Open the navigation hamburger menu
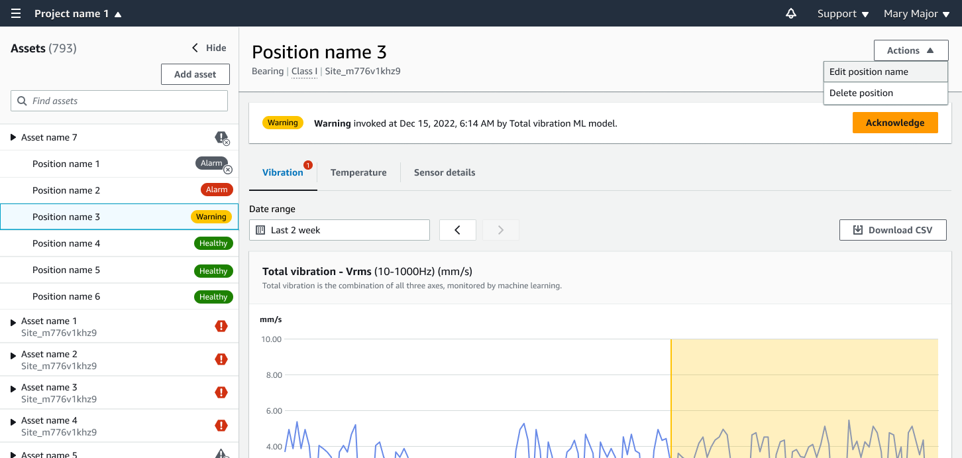Screen dimensions: 962x458 click(15, 13)
